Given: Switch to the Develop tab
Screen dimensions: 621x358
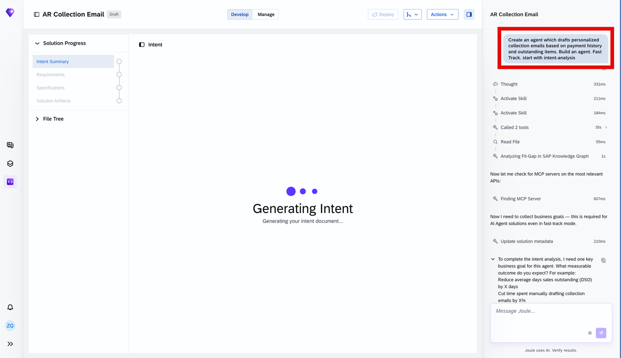Looking at the screenshot, I should point(240,14).
